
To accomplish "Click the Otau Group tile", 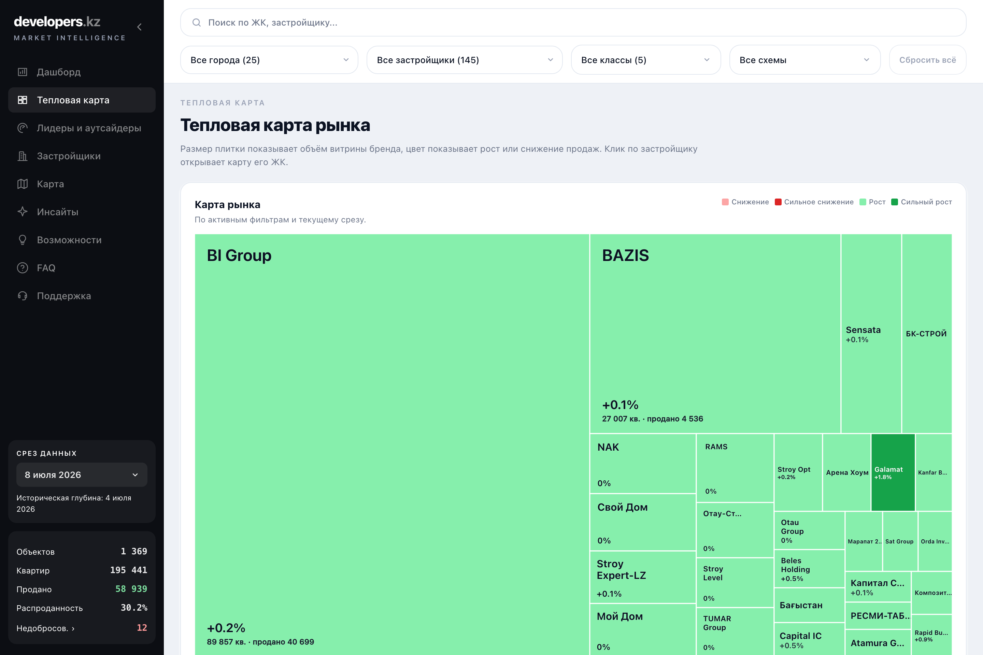I will [809, 530].
